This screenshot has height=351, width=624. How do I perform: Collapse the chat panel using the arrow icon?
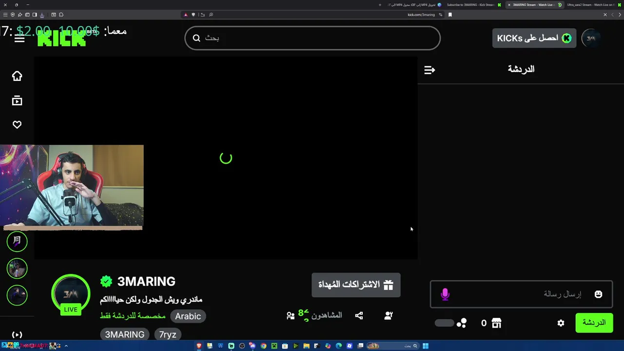(429, 70)
